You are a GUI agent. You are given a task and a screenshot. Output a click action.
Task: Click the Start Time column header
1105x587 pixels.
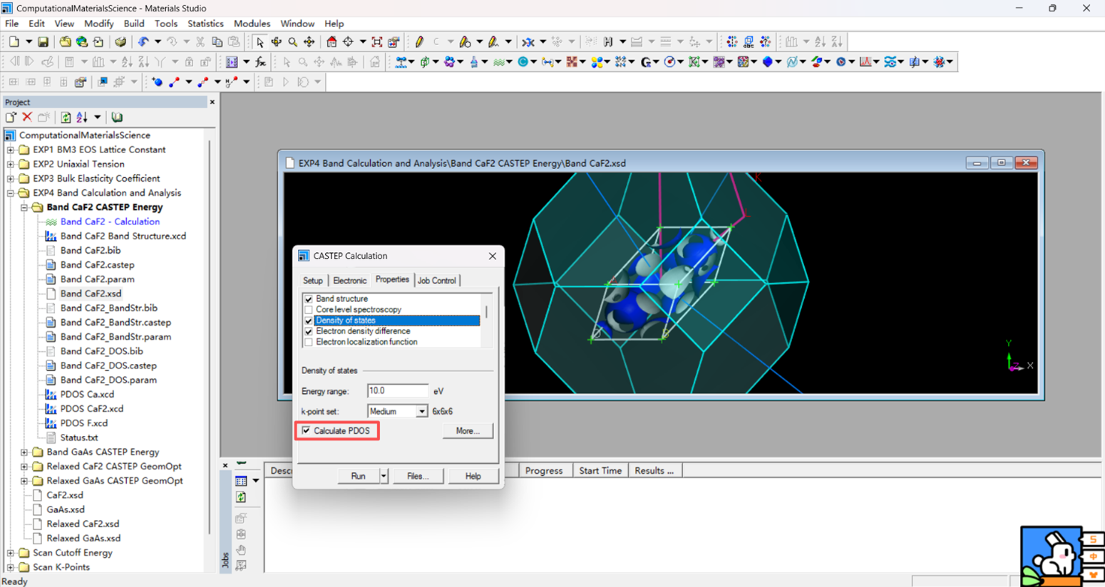[600, 471]
